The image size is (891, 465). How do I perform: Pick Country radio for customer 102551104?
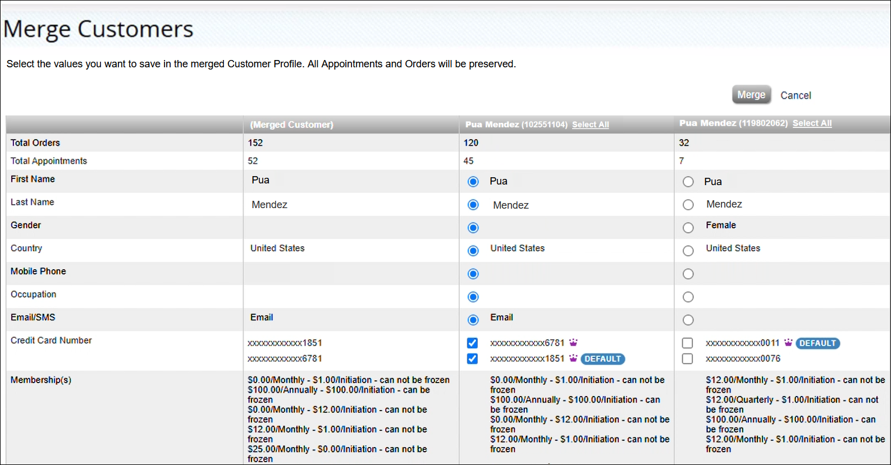(x=473, y=251)
